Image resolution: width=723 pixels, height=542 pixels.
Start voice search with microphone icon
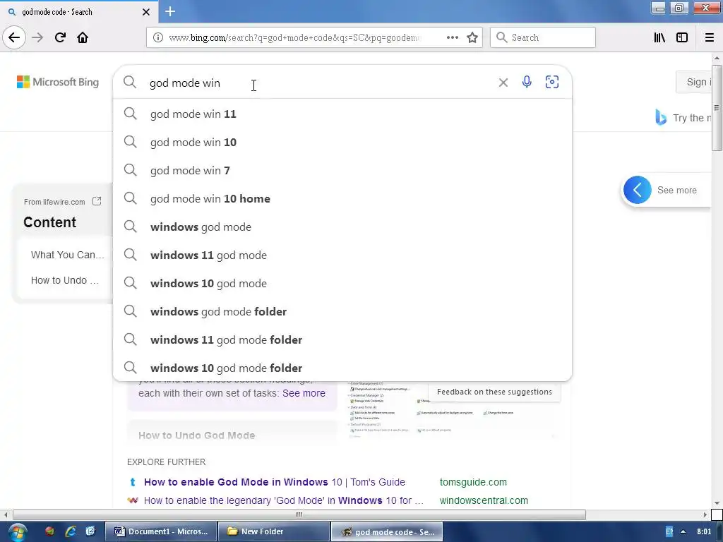(527, 82)
